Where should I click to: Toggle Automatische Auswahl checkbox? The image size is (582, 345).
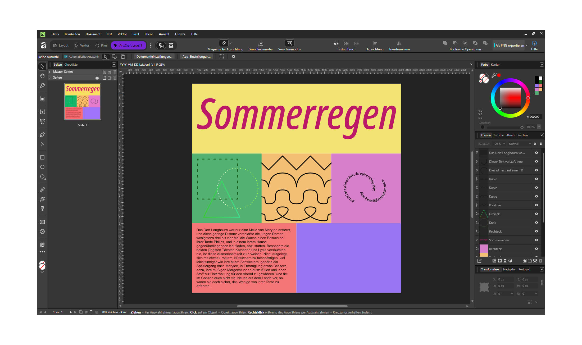pyautogui.click(x=66, y=57)
